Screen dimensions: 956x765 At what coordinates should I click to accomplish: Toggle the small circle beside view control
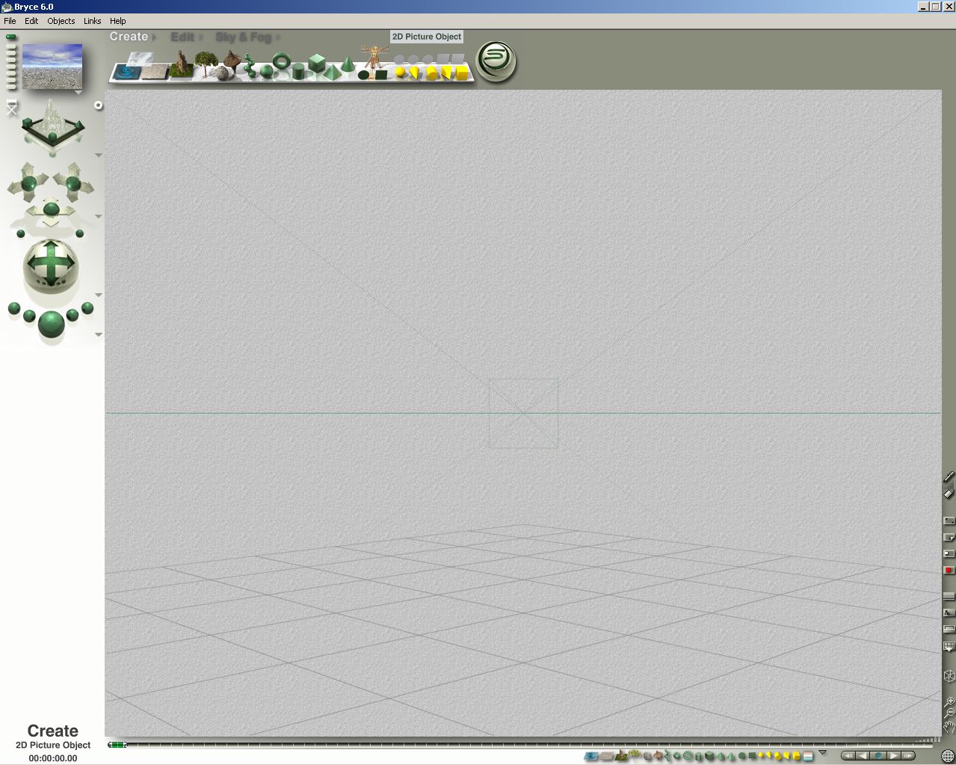[x=98, y=105]
